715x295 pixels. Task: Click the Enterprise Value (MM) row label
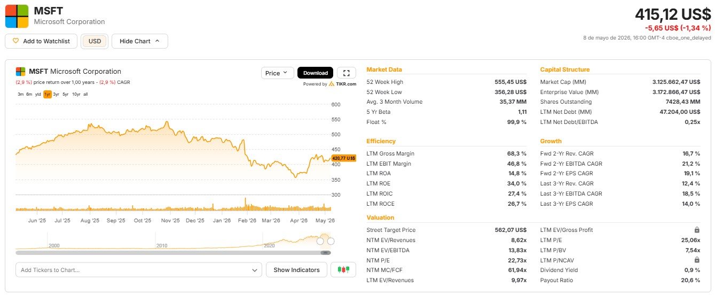pyautogui.click(x=569, y=92)
